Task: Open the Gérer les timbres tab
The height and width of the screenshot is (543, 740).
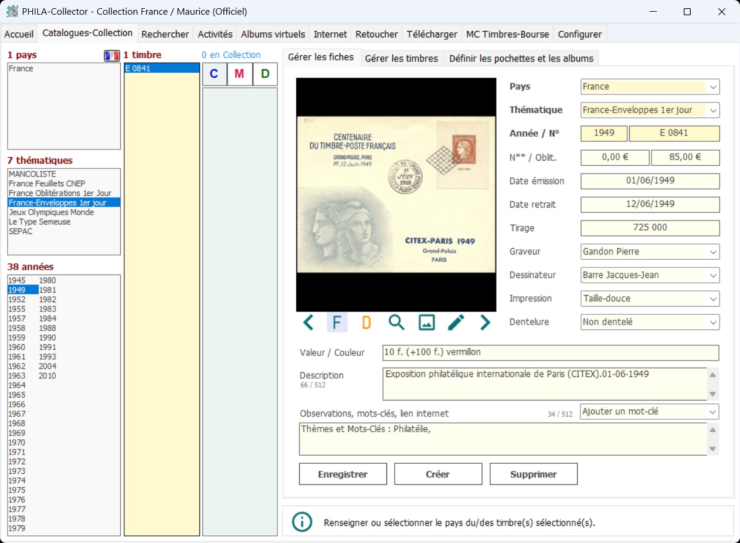Action: coord(401,58)
